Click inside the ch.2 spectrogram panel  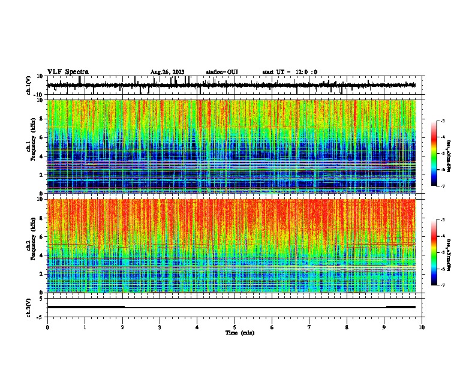(x=232, y=246)
